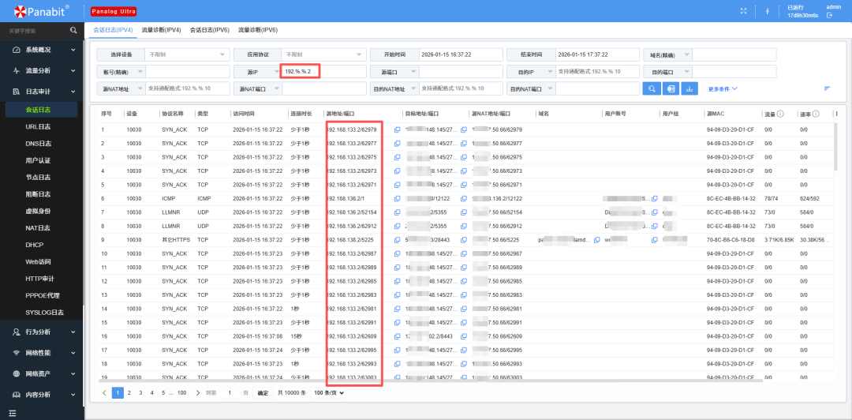852x420 pixels.
Task: Click the blue download icon button
Action: tap(689, 88)
